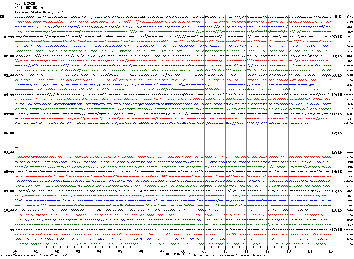This screenshot has height=259, width=354.
Task: Pick minute tick "13" on bottom axis
Action: coord(288,251)
